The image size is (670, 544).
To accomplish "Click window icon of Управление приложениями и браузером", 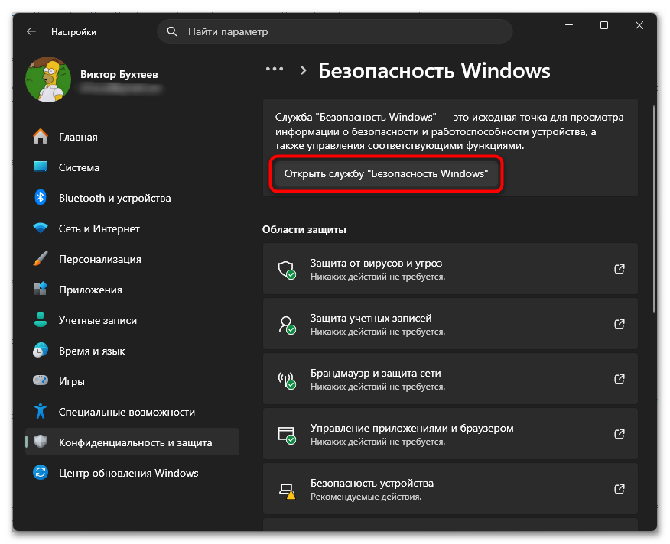I will pos(287,435).
